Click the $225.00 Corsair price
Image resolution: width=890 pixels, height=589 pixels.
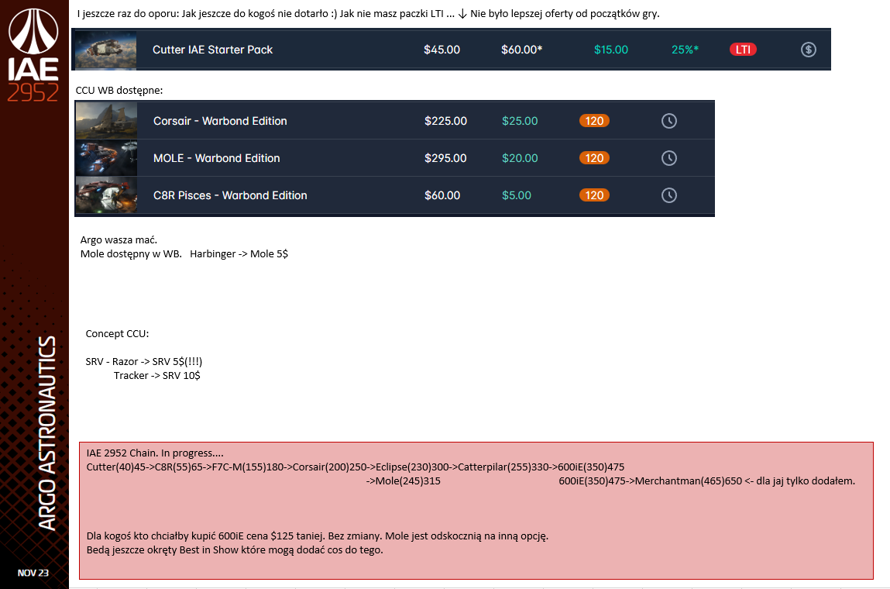[445, 121]
